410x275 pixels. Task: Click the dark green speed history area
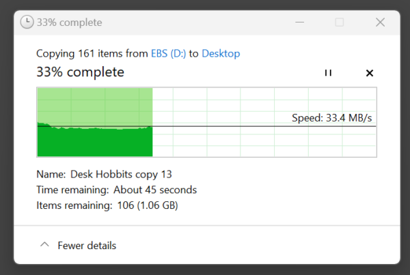94,142
